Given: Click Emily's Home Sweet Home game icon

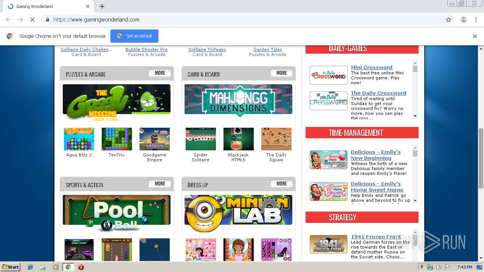Looking at the screenshot, I should 329,192.
